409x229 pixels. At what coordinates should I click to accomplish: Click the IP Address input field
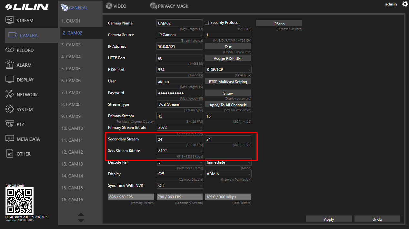click(x=179, y=46)
